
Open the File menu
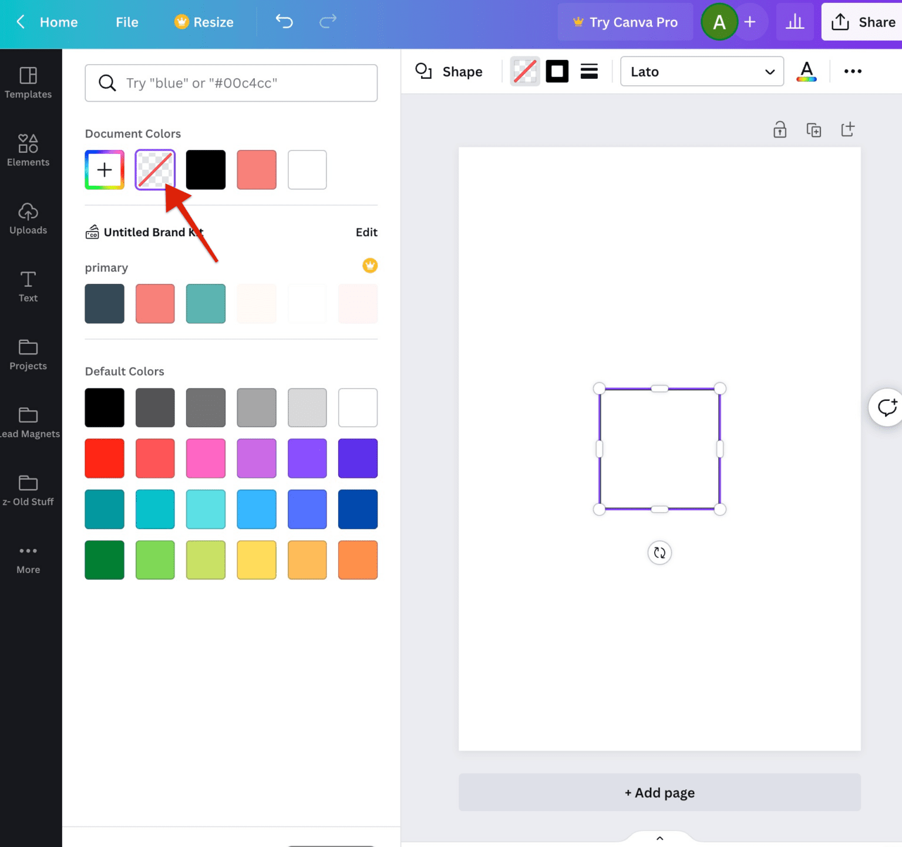127,22
